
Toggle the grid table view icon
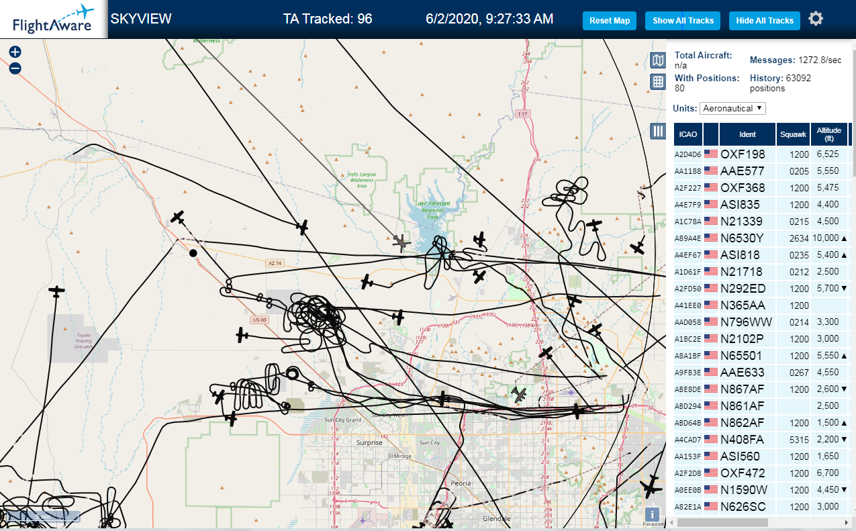point(658,82)
